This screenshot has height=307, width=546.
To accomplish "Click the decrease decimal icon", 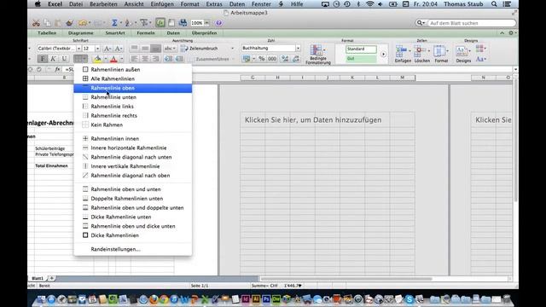I will pyautogui.click(x=296, y=59).
